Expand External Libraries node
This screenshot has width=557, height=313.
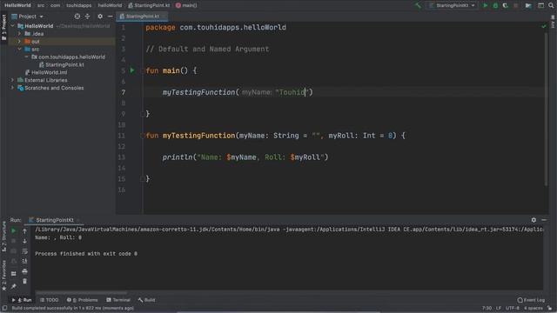13,80
